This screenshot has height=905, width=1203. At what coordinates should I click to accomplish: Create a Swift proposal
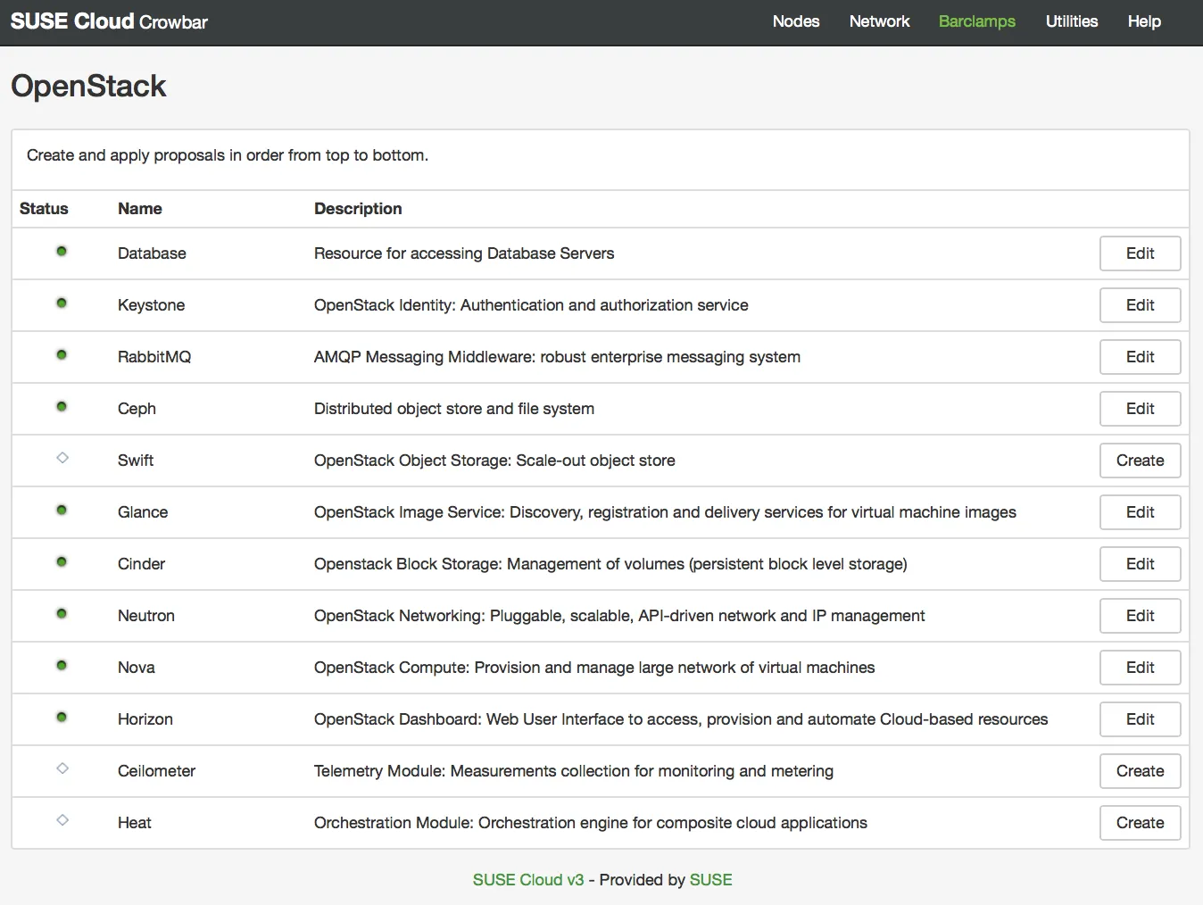pyautogui.click(x=1140, y=461)
